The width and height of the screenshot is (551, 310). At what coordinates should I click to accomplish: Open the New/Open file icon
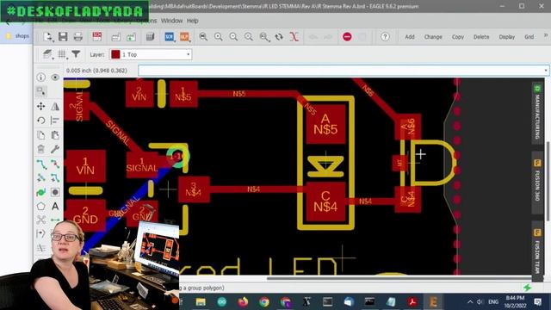(48, 37)
